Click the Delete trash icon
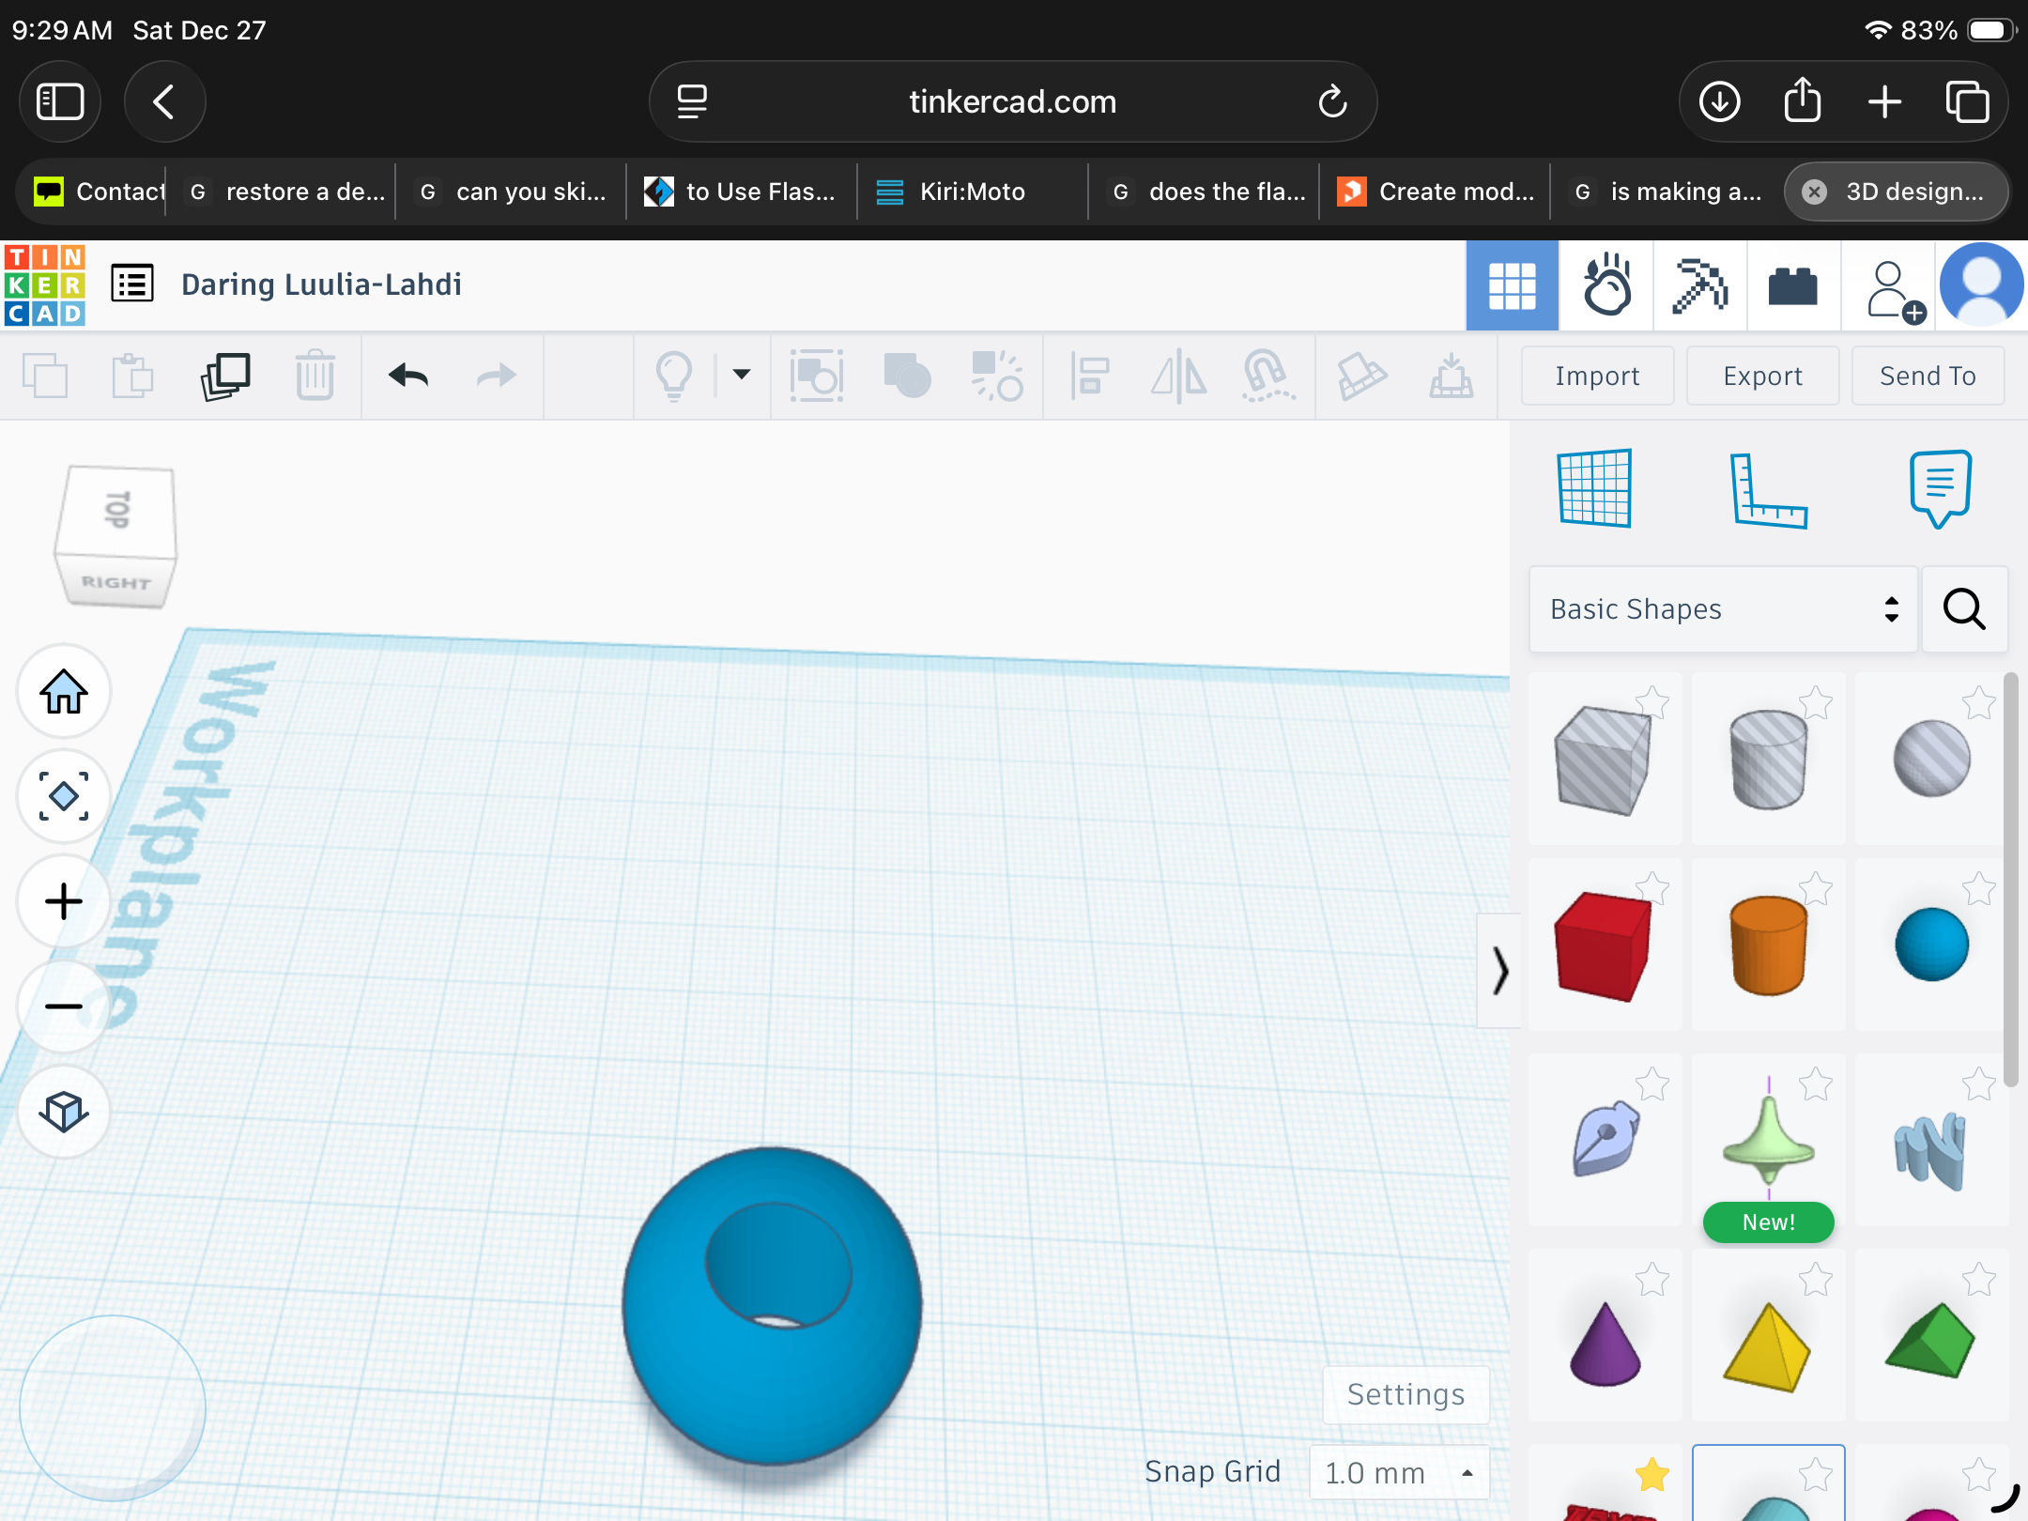The height and width of the screenshot is (1521, 2028). tap(315, 376)
